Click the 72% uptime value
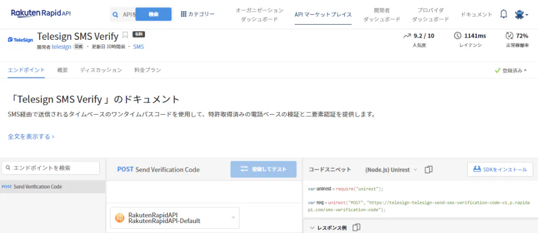The image size is (538, 233). [x=522, y=36]
